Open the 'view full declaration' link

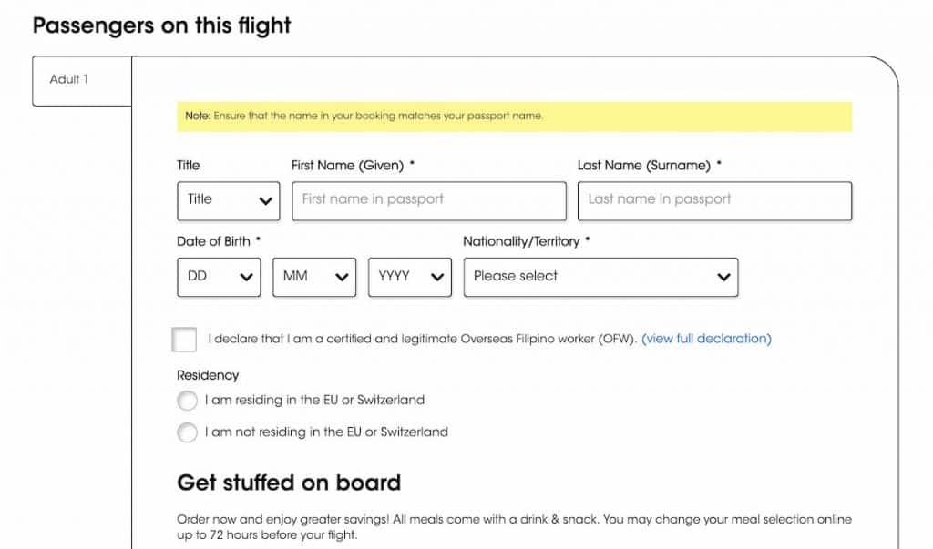coord(706,339)
